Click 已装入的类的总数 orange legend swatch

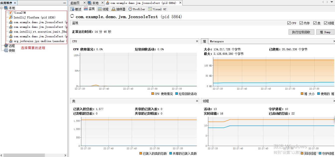click(x=141, y=154)
